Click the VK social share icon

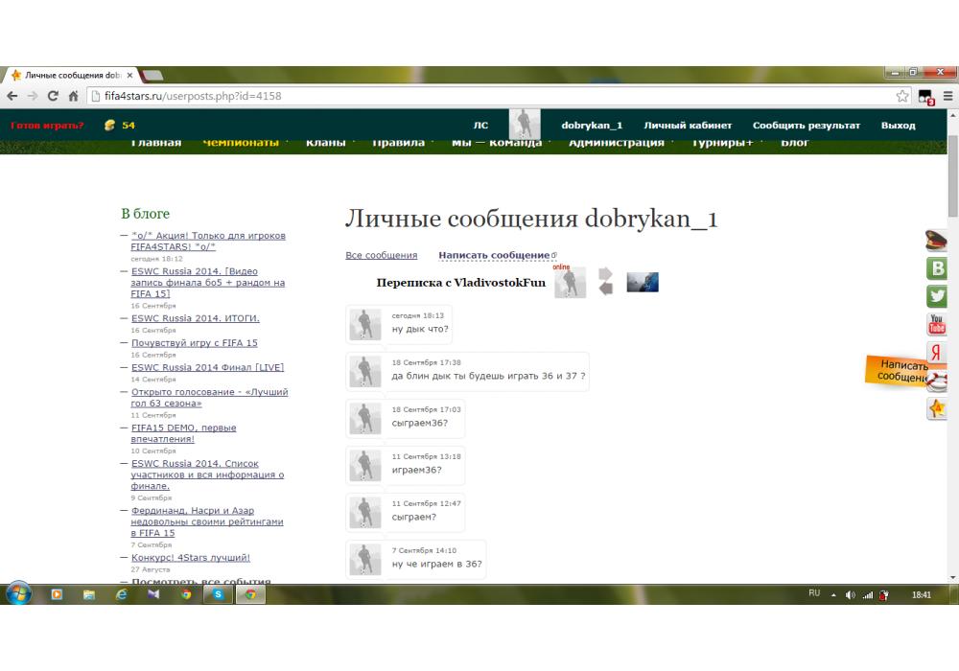[936, 268]
